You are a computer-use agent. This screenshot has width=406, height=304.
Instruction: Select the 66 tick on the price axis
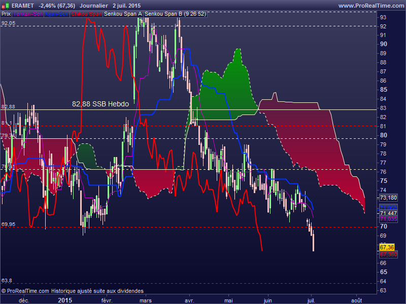(383, 263)
